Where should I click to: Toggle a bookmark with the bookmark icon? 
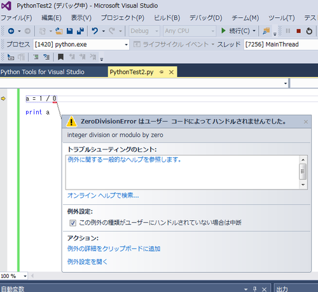tap(61, 57)
